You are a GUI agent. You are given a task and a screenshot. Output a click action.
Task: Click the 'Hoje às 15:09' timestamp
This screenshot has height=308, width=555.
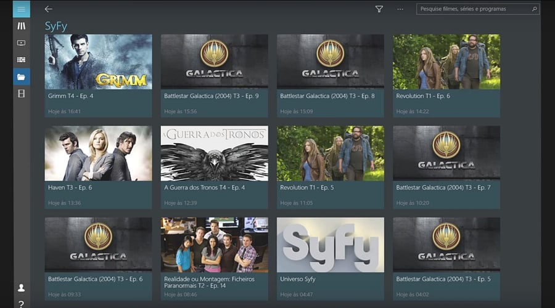point(297,111)
